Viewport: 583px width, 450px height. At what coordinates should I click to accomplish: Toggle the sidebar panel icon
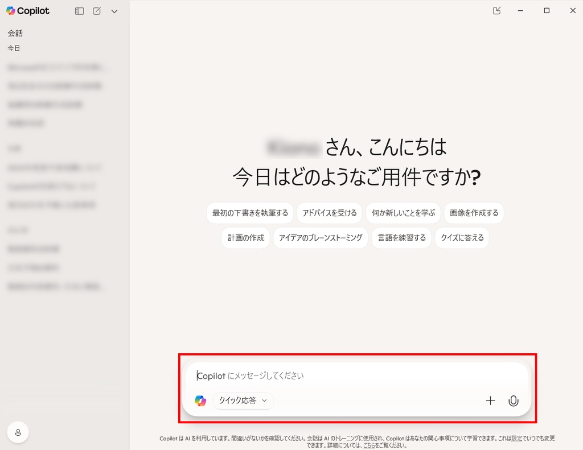[x=79, y=11]
